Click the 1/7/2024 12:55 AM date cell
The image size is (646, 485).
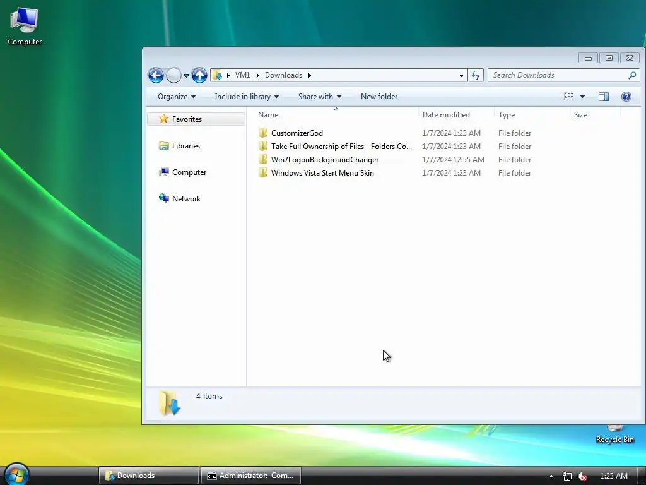[453, 159]
